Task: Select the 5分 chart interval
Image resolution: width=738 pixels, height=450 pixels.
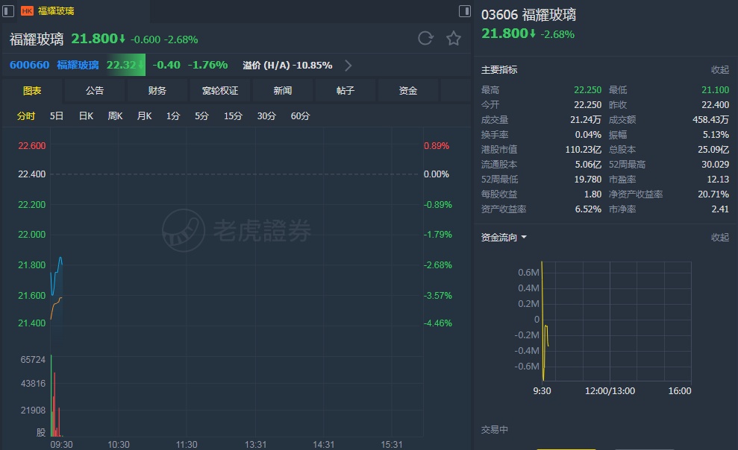Action: 201,116
